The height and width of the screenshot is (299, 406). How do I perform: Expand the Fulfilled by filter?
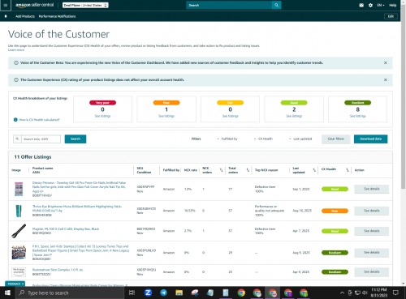tap(227, 139)
